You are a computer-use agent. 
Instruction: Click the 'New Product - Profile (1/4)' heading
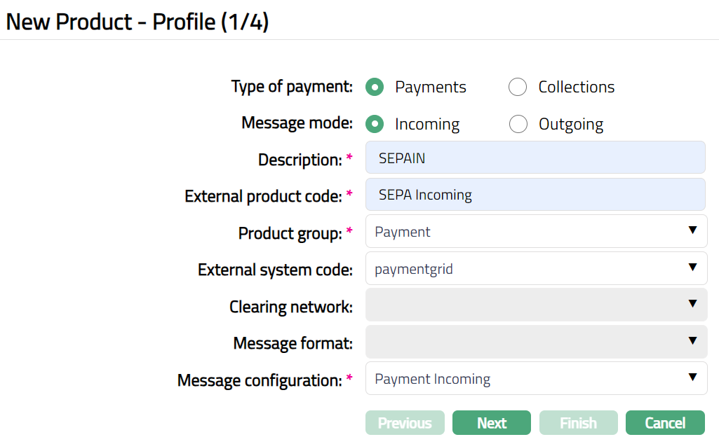coord(137,22)
